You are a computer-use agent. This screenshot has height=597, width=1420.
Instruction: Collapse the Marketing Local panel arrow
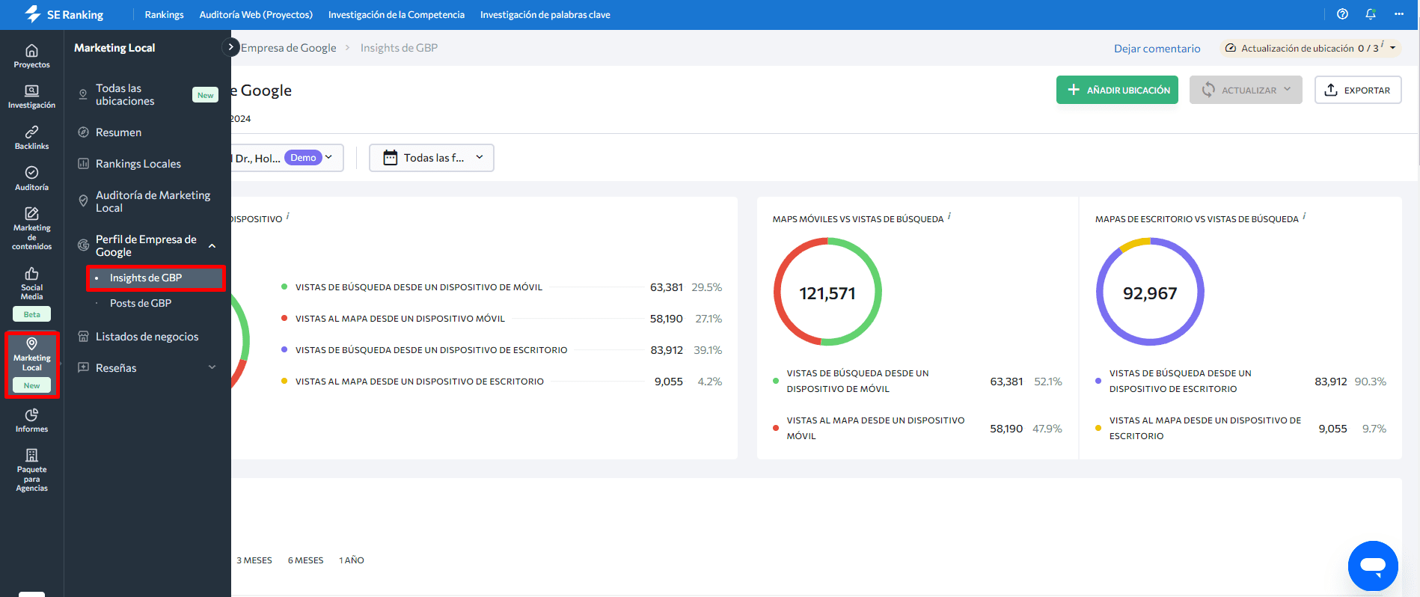pyautogui.click(x=230, y=47)
